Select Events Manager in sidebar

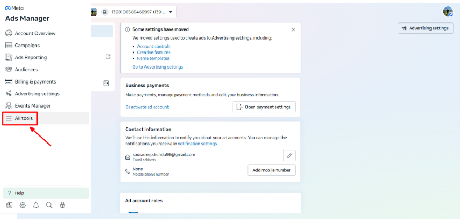point(32,105)
